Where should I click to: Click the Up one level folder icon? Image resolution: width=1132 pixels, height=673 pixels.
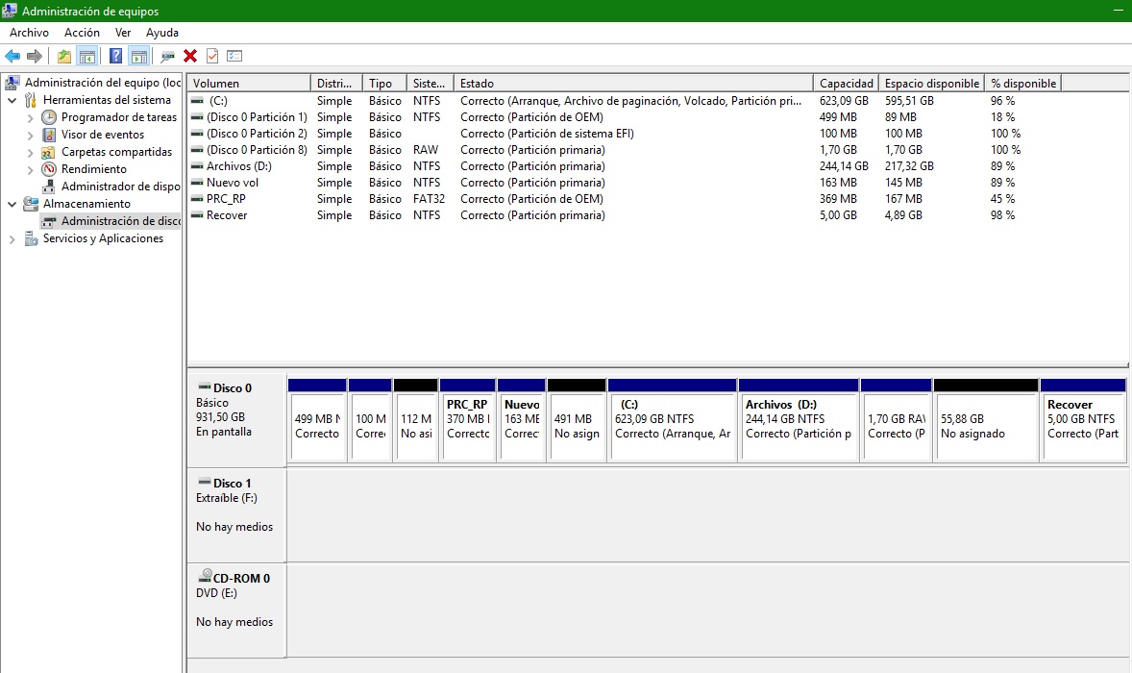tap(64, 57)
